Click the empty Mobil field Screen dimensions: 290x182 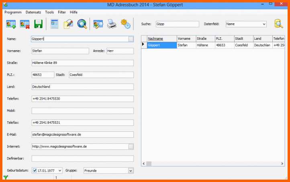82,110
